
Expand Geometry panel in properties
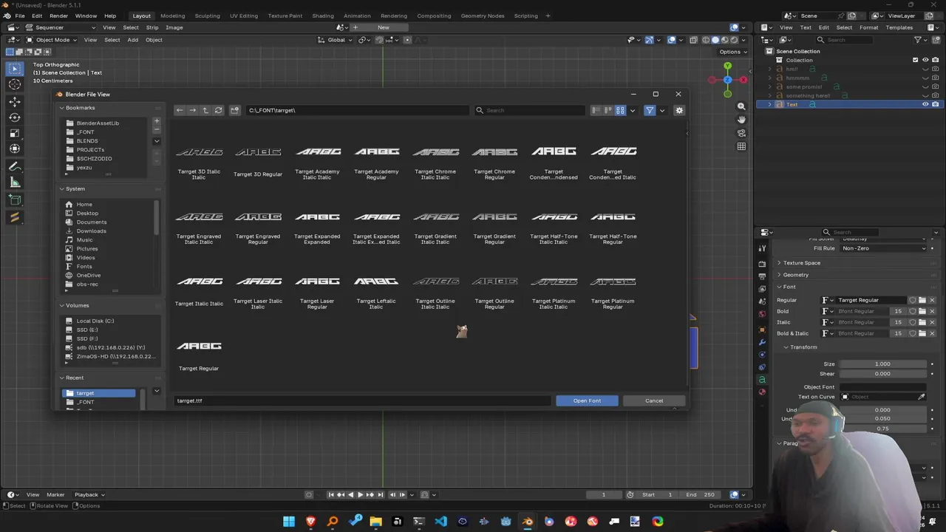click(x=795, y=275)
